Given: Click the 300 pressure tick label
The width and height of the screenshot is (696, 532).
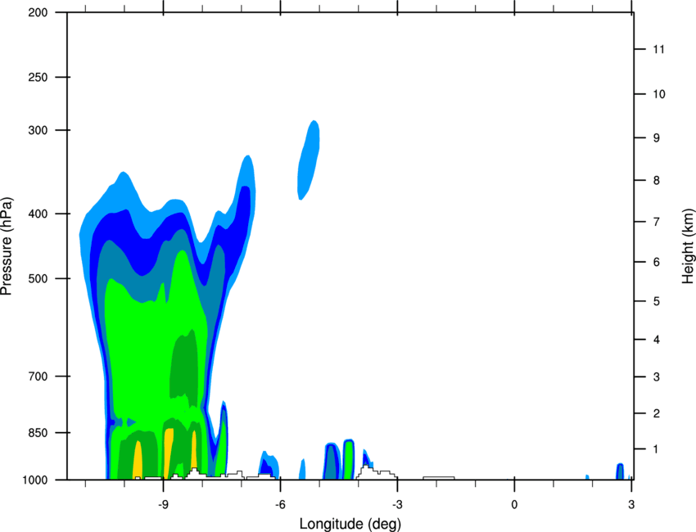Looking at the screenshot, I should tap(38, 130).
